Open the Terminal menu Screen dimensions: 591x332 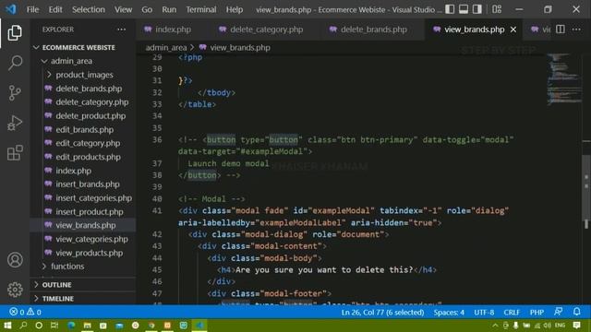tap(201, 9)
